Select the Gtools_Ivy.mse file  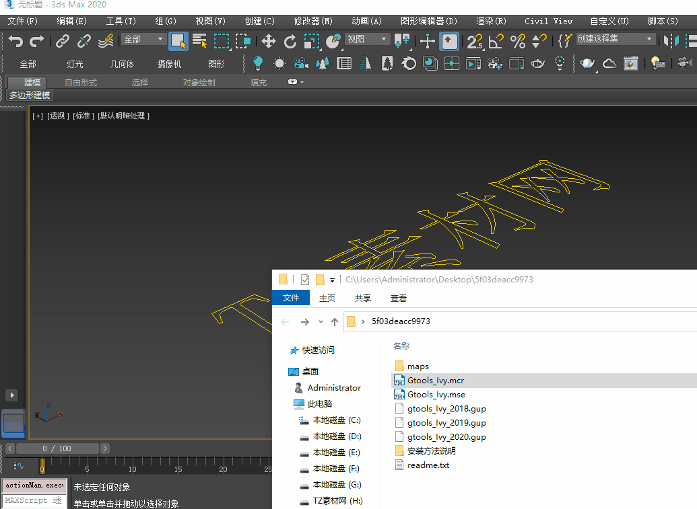(x=436, y=395)
